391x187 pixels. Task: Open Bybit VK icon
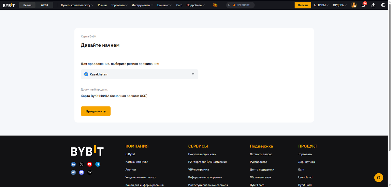(73, 172)
